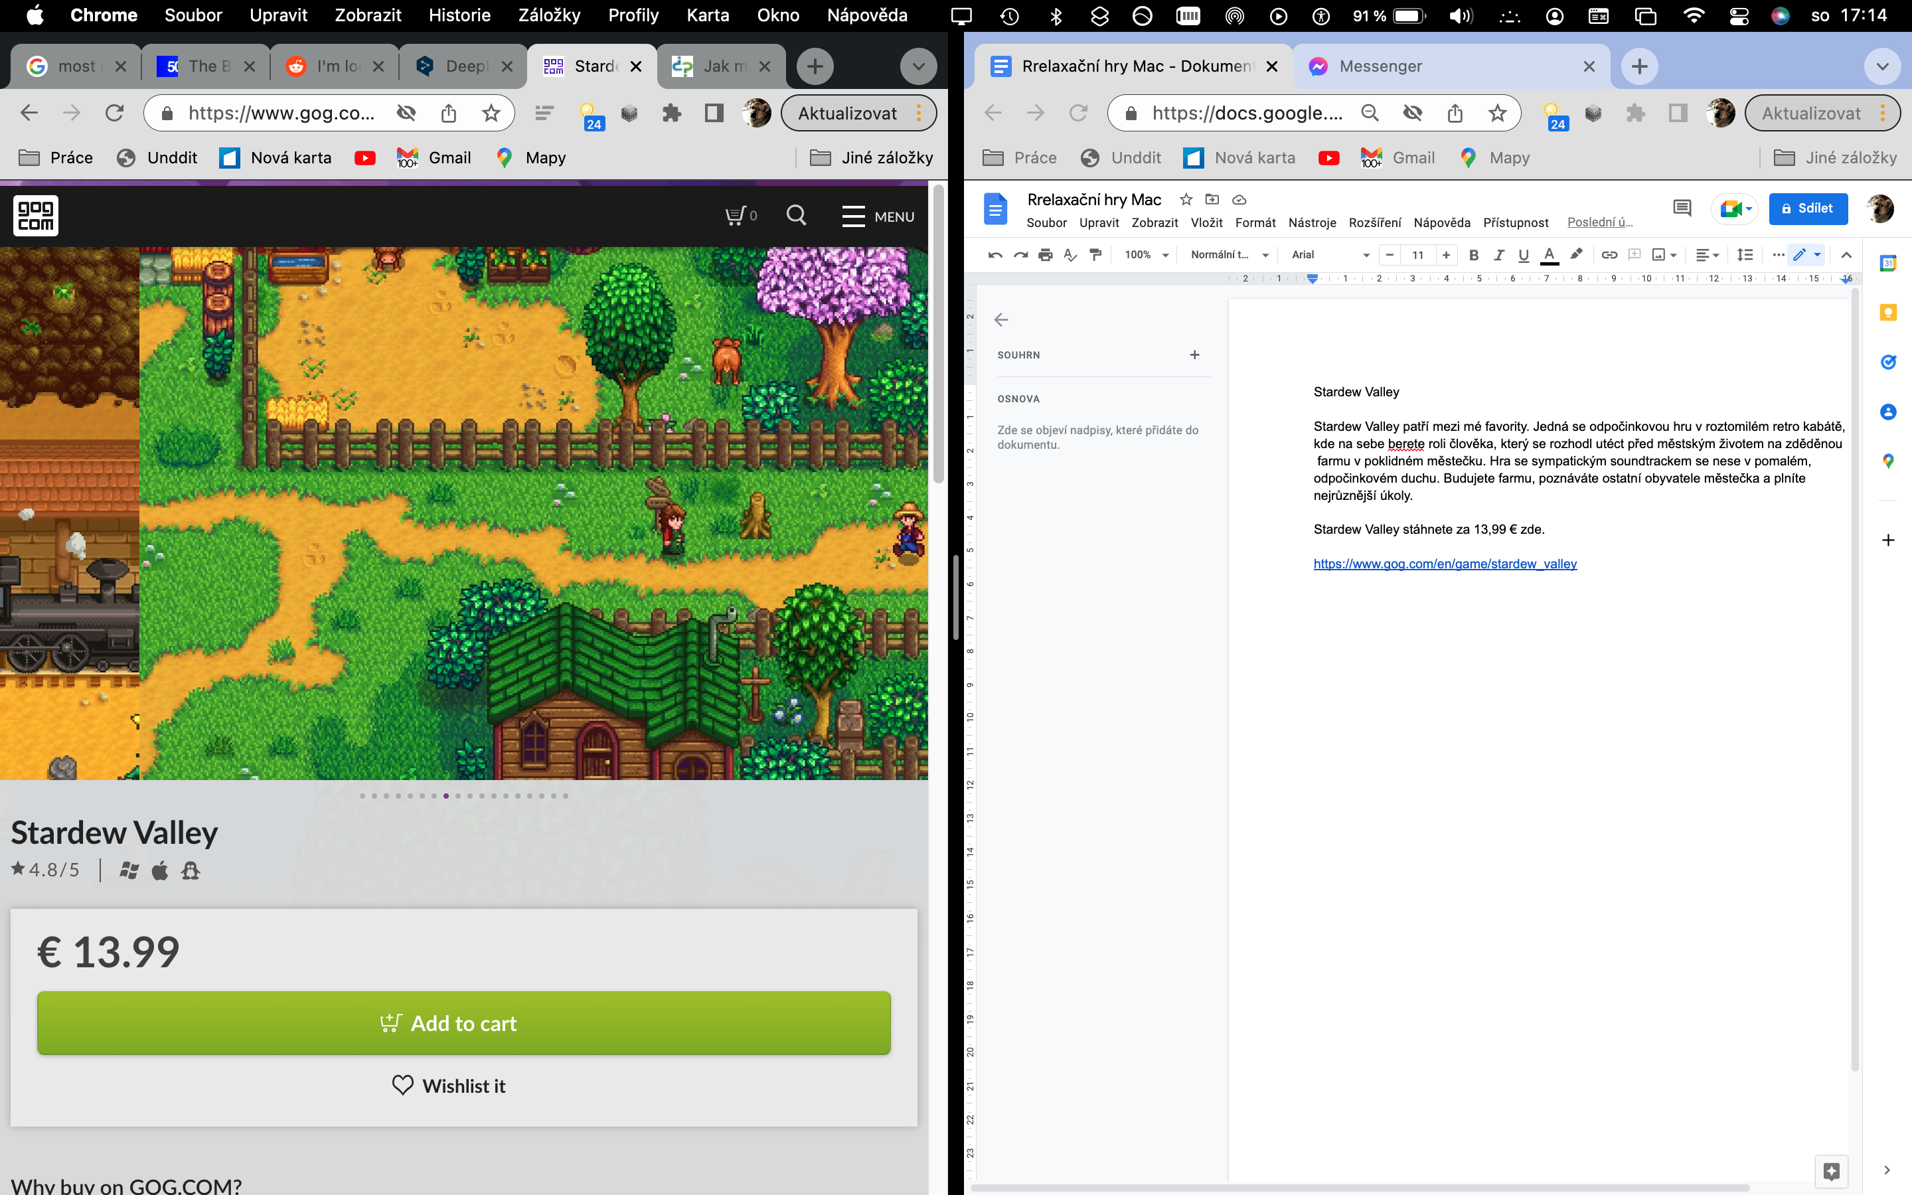Click the highlight color marker icon

[x=1575, y=254]
